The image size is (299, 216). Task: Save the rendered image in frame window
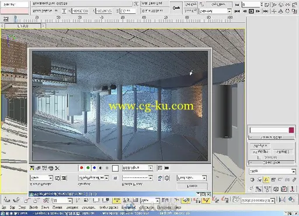pos(32,168)
